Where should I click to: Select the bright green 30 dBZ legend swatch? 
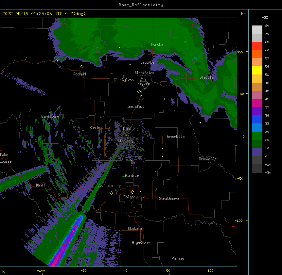[x=257, y=136]
